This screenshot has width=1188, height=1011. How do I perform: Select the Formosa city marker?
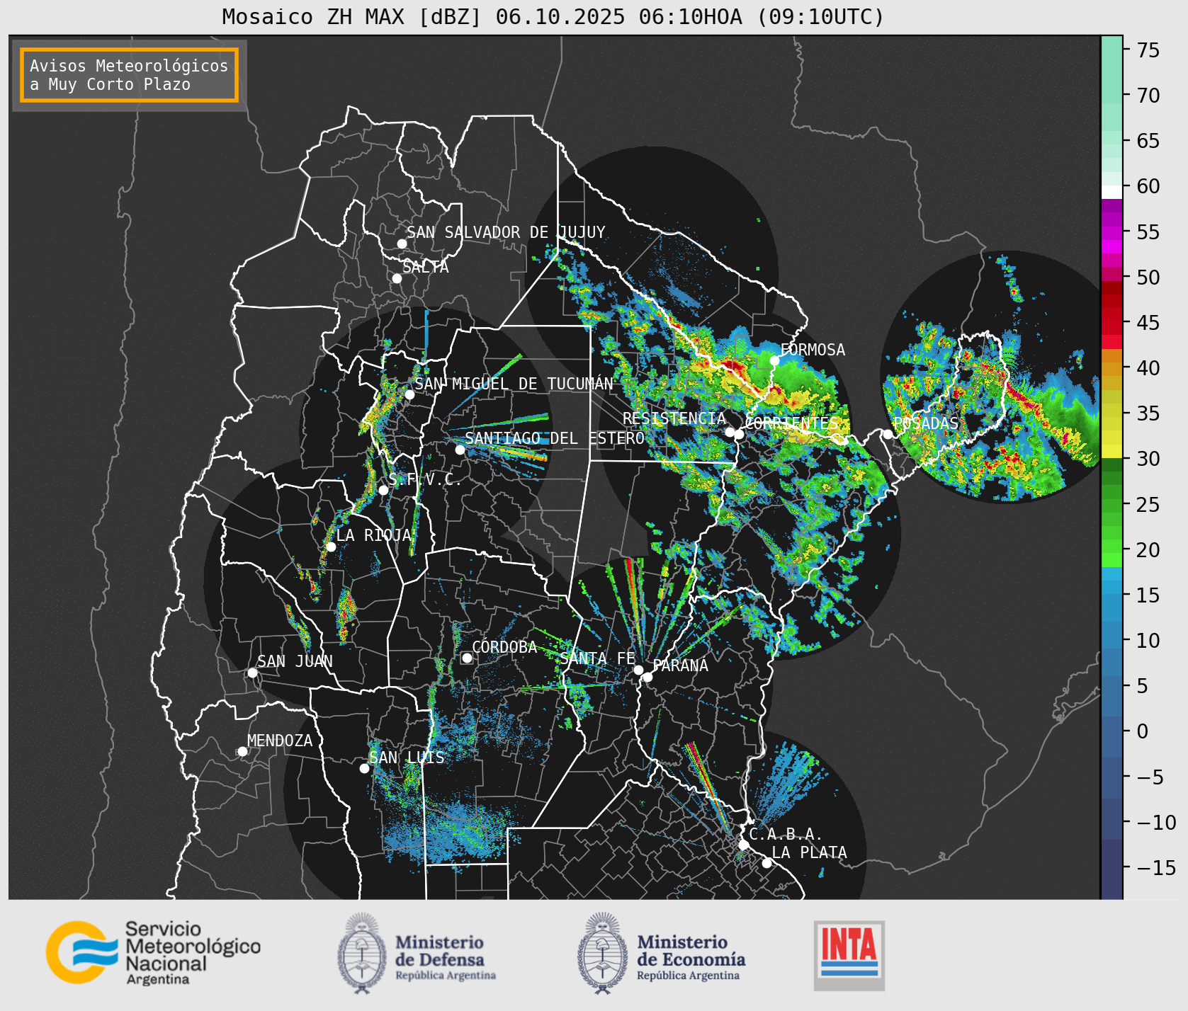click(x=775, y=360)
